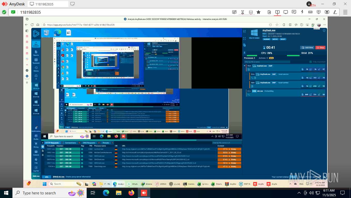Click the network filter by PID field

pyautogui.click(x=227, y=143)
